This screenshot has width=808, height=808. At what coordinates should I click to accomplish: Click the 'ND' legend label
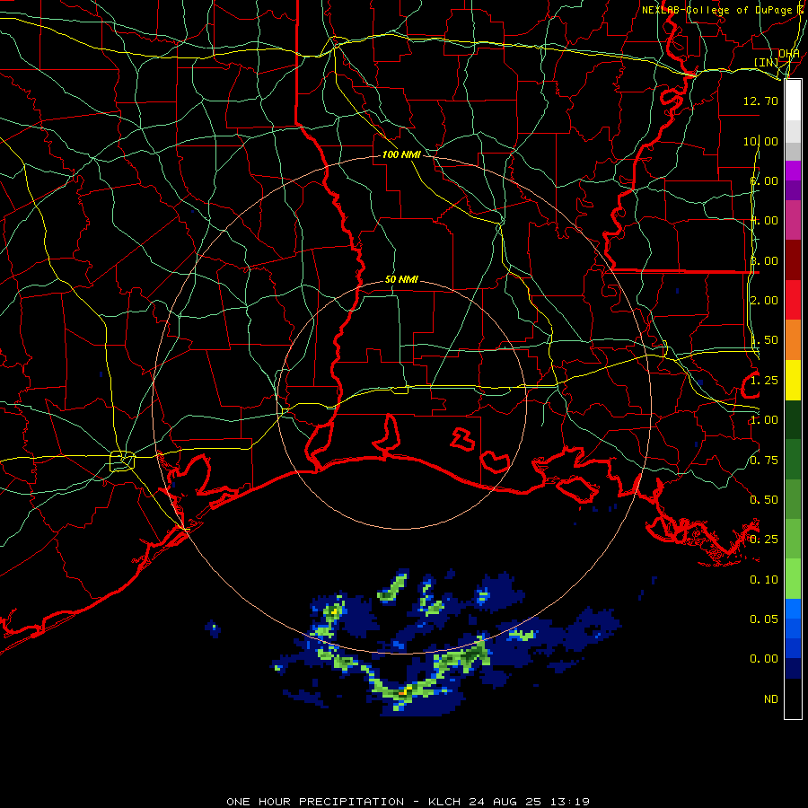(771, 698)
